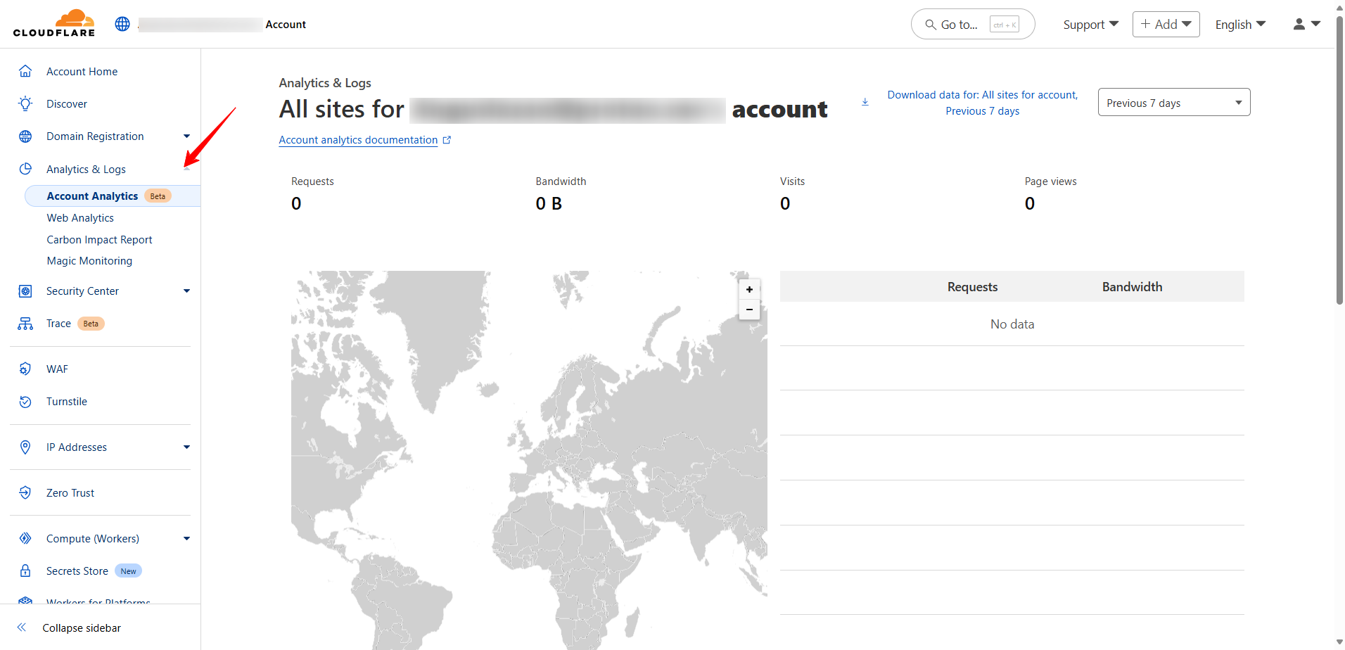Open Account analytics documentation link
Screen dimensions: 1345x650
358,140
